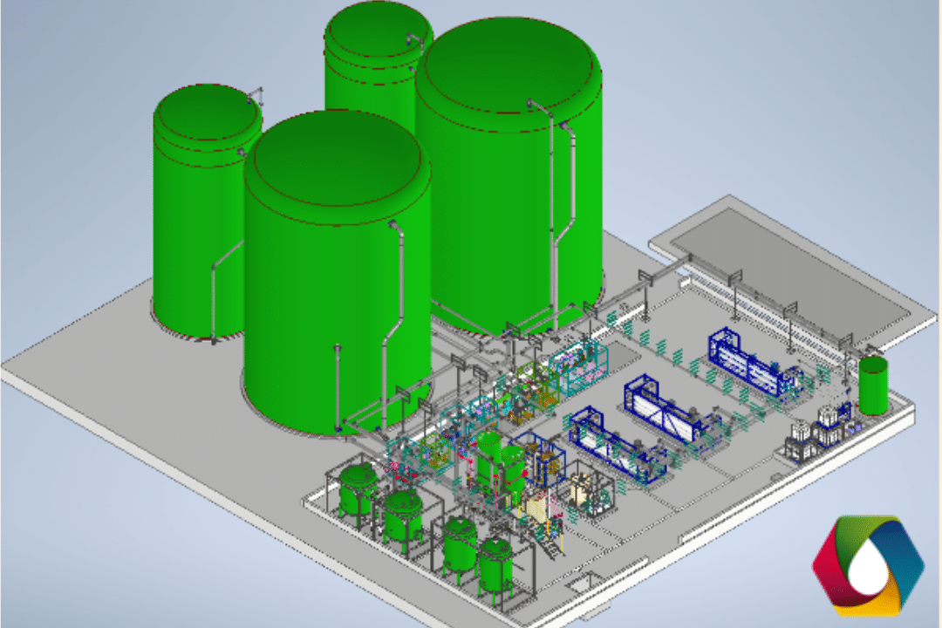Click the small green cylinder at right platform edge
Viewport: 942px width, 628px height.
(872, 385)
